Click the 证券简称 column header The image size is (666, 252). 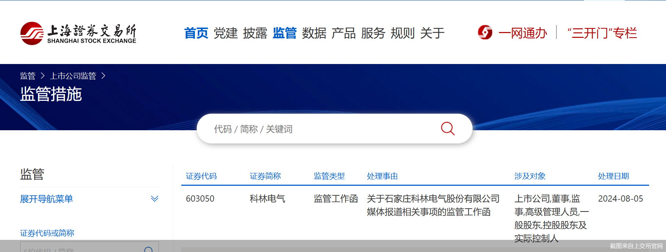(x=265, y=176)
